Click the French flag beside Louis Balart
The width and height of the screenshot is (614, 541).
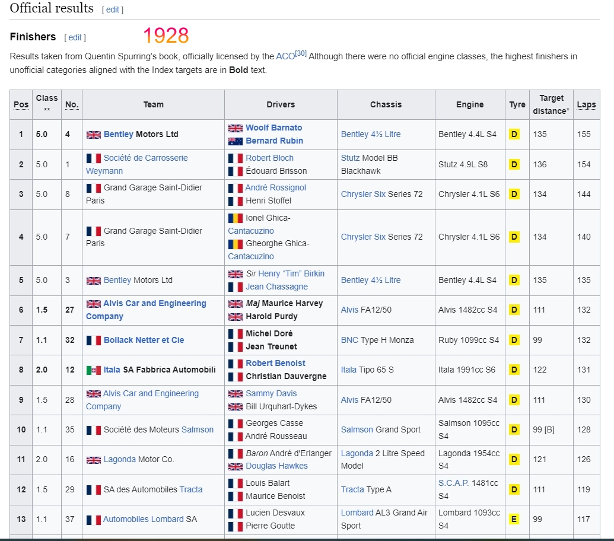point(236,483)
